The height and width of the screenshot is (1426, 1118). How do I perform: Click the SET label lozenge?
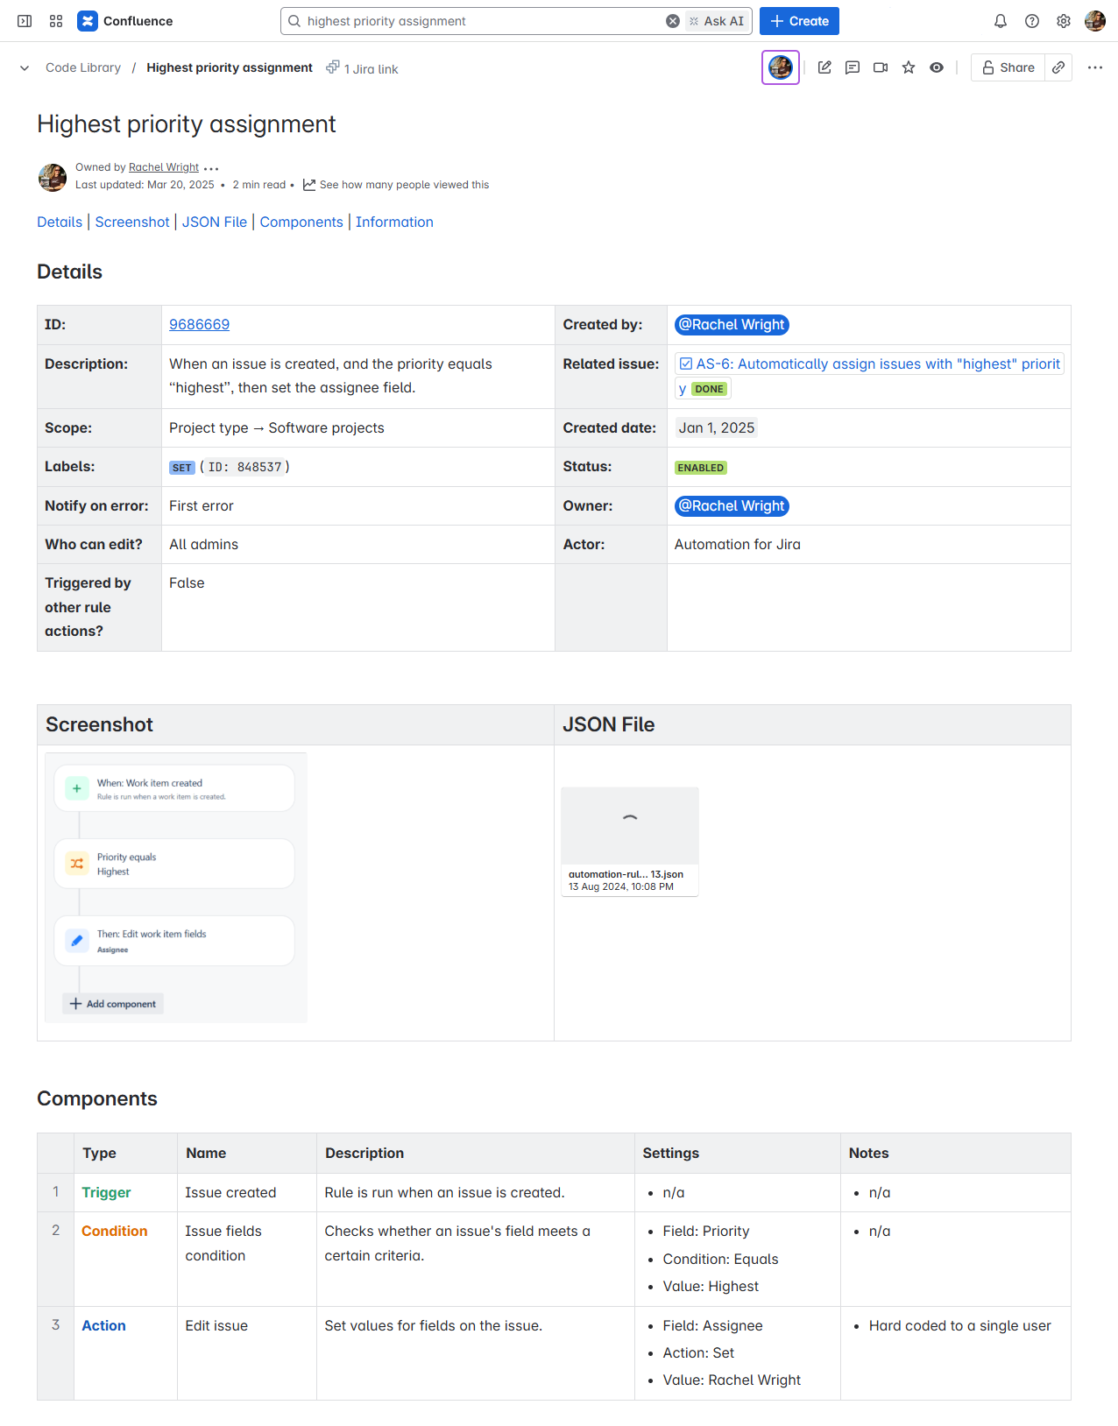pos(181,468)
